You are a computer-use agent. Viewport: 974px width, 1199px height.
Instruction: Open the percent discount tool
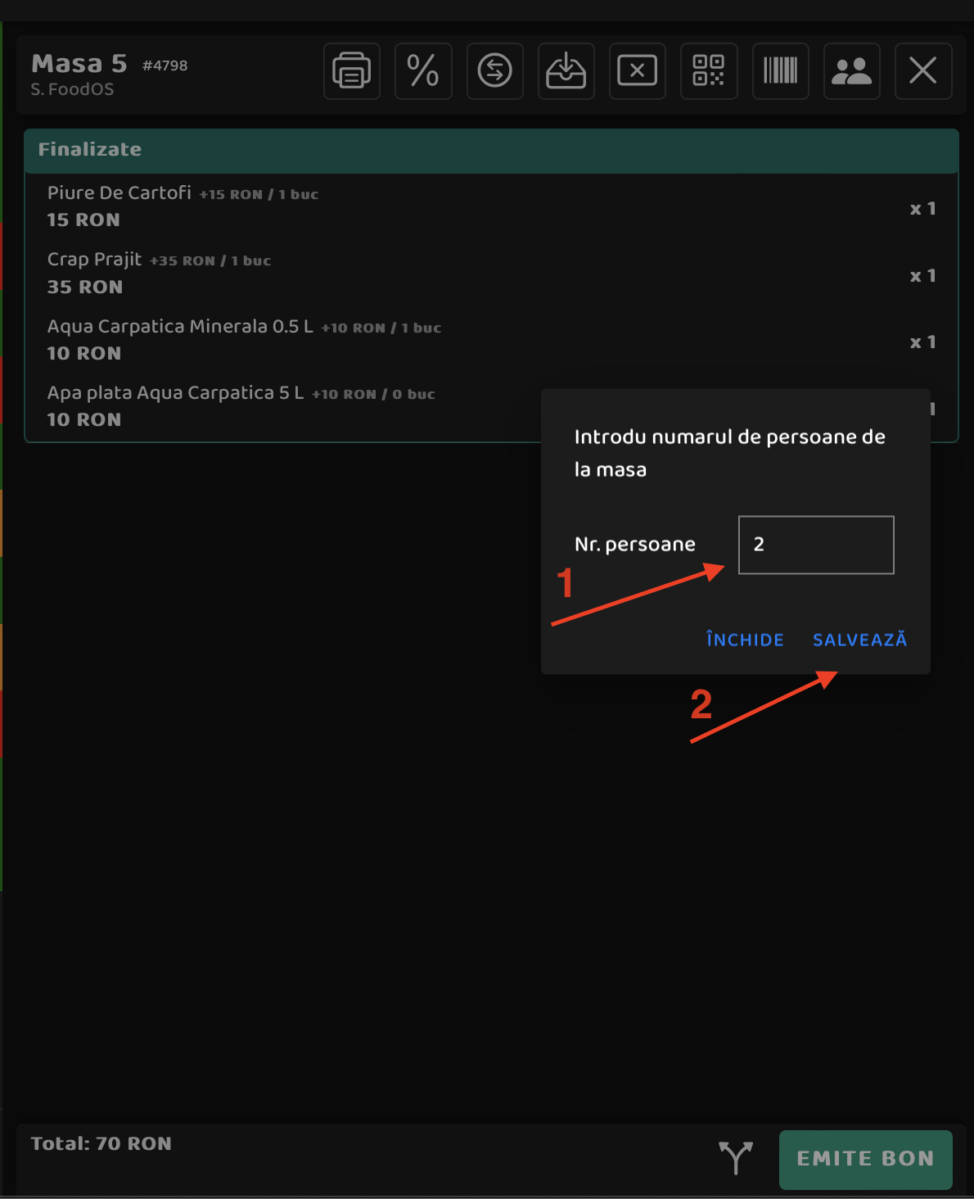423,71
